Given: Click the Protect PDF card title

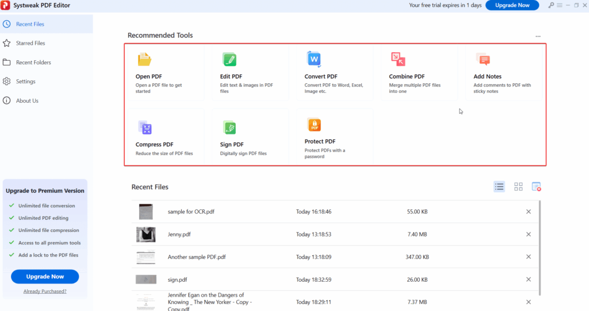Looking at the screenshot, I should click(320, 142).
